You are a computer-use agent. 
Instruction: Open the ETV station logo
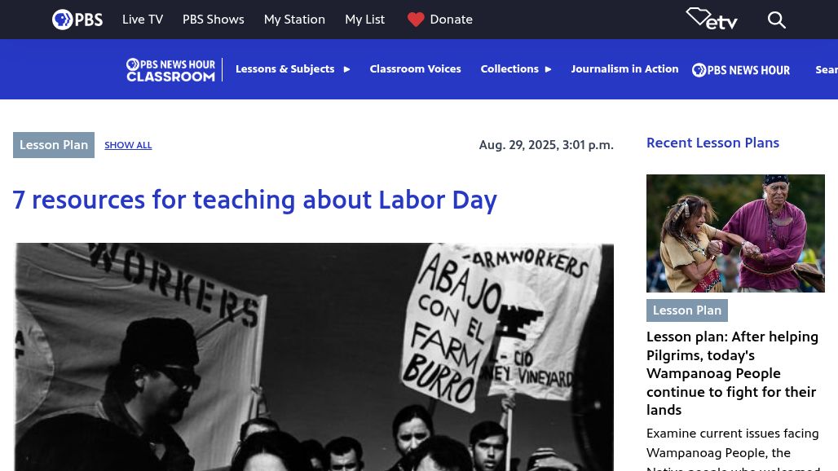[x=712, y=19]
